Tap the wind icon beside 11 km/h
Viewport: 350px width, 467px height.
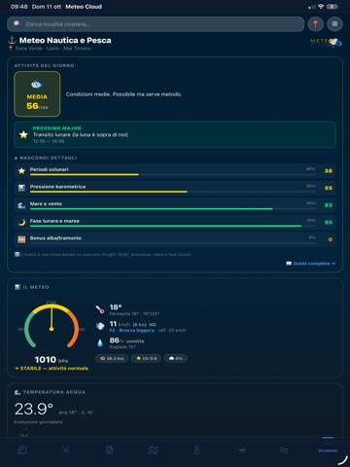(x=100, y=326)
